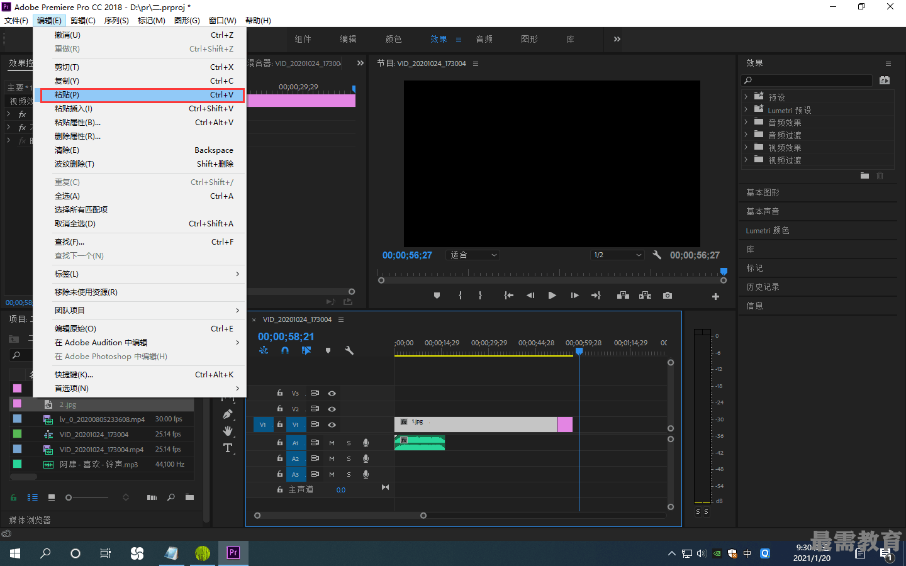Click the Mark In brace icon
This screenshot has height=566, width=906.
coord(461,296)
